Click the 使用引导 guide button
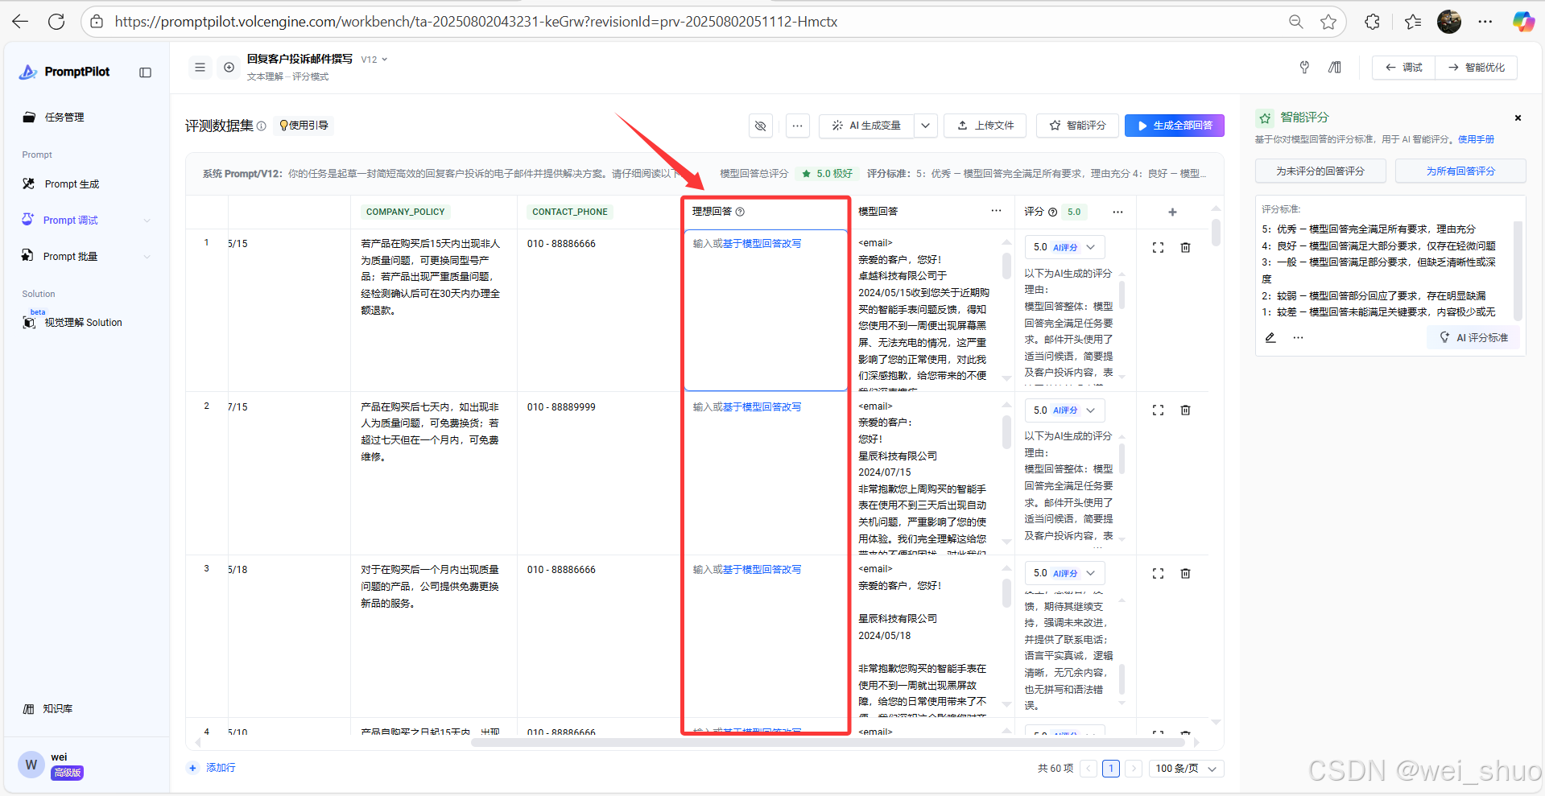The width and height of the screenshot is (1545, 796). pos(304,126)
